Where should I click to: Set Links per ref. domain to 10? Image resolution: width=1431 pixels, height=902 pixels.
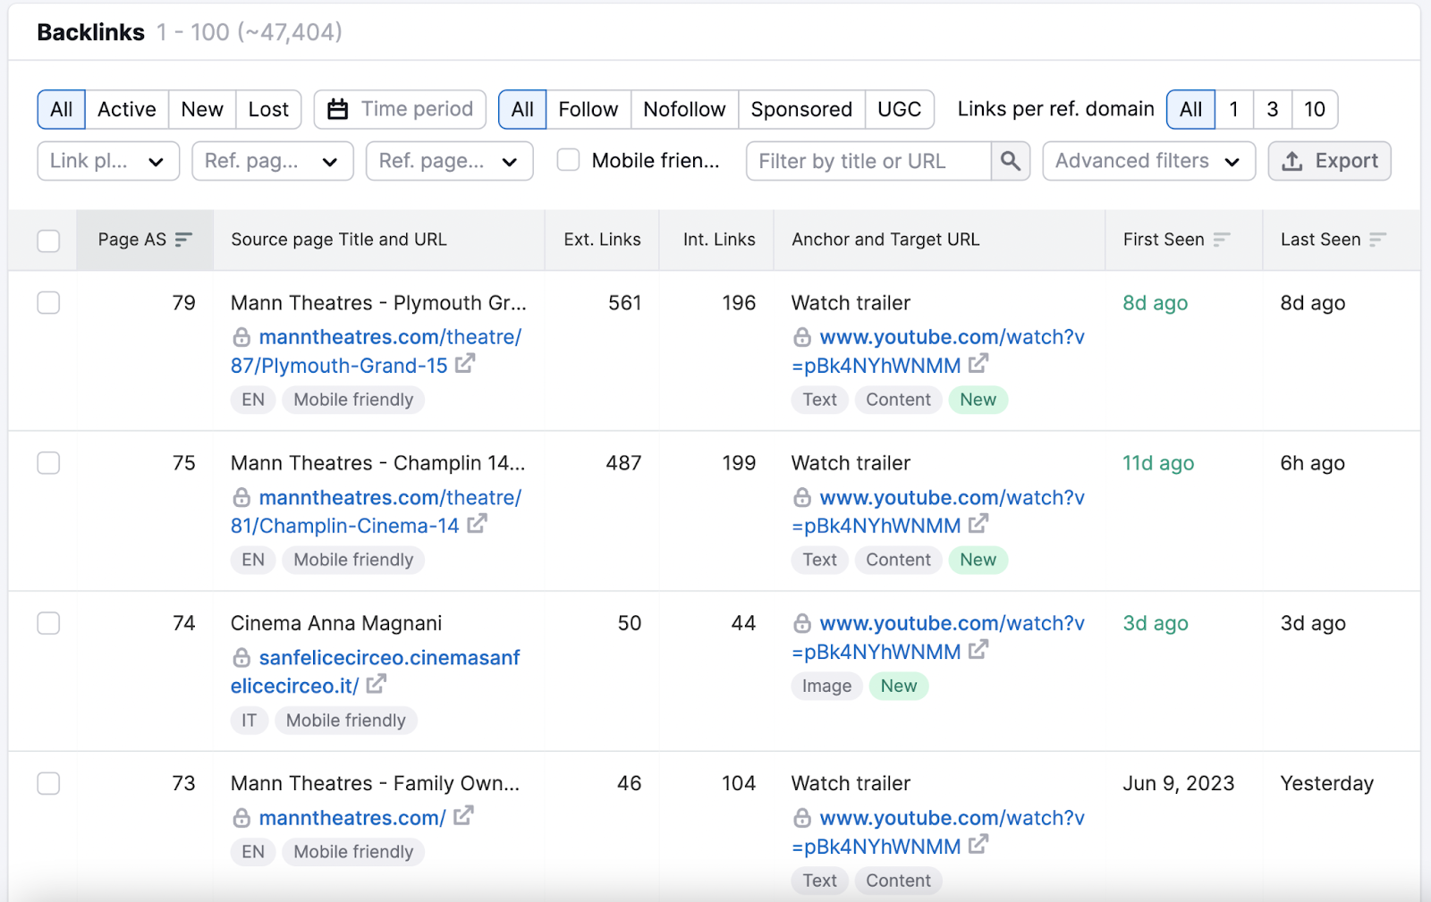[1314, 109]
